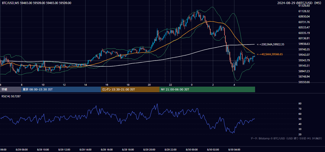Click the bottom time label 8/30 04:00
The width and height of the screenshot is (325, 152).
234,150
